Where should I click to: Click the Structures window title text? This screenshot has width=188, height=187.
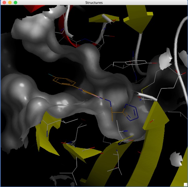click(x=94, y=2)
